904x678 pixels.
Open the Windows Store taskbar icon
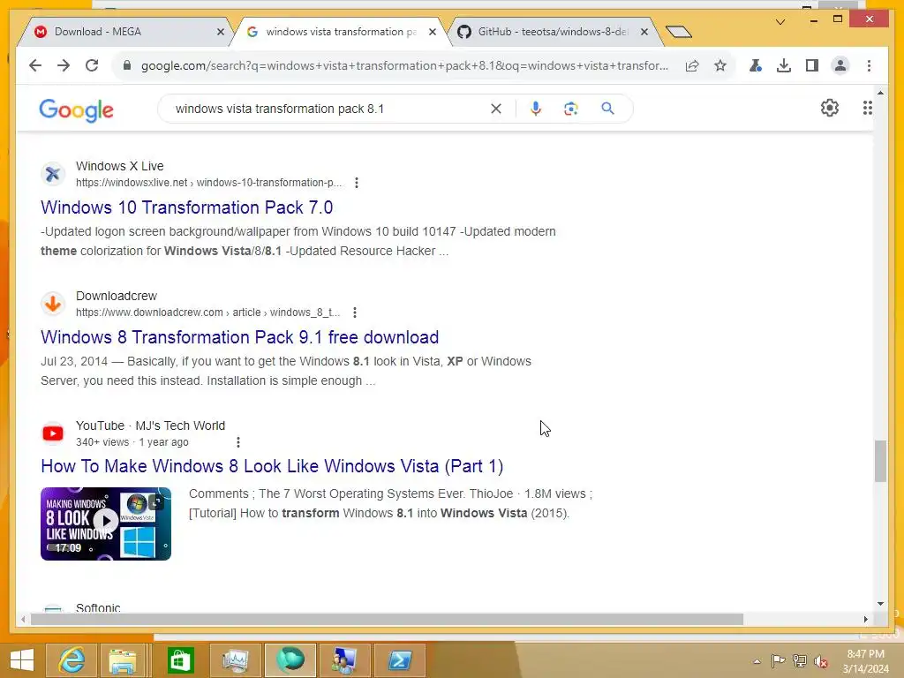pos(180,660)
